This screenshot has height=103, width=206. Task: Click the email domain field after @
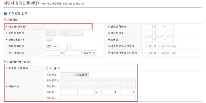tap(72, 53)
